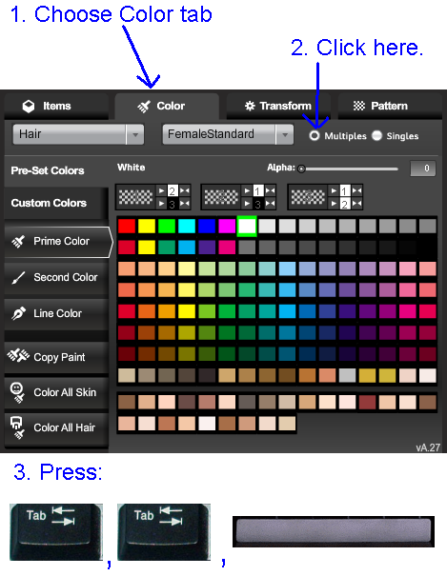Viewport: 447px width, 576px height.
Task: Click the gear icon on Transform tab
Action: [250, 106]
